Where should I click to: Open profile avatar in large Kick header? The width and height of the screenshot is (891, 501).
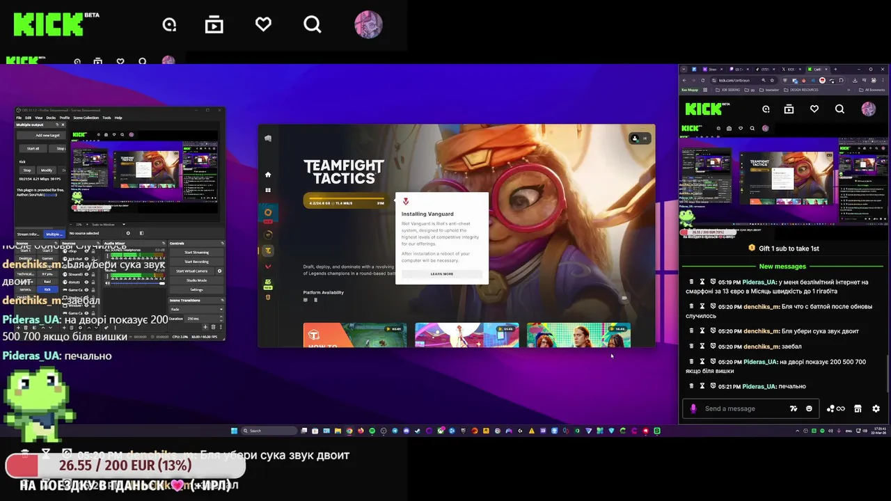(368, 25)
